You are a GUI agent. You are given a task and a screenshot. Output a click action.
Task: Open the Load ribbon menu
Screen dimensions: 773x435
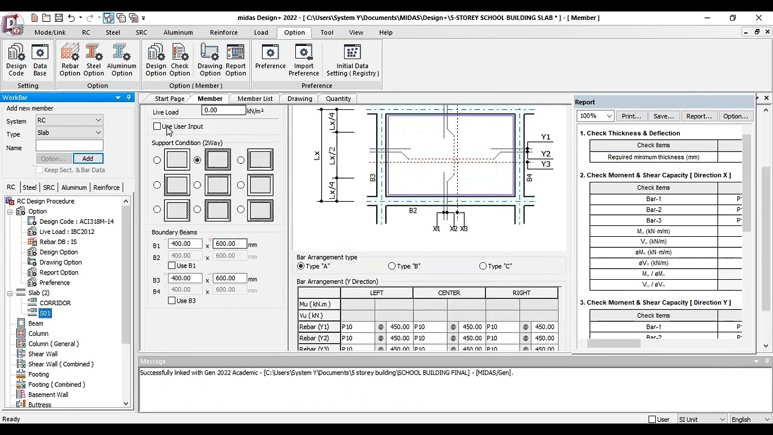click(261, 33)
